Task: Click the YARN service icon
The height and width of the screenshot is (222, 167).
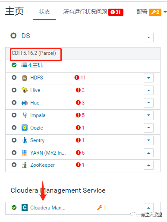Action: click(24, 153)
